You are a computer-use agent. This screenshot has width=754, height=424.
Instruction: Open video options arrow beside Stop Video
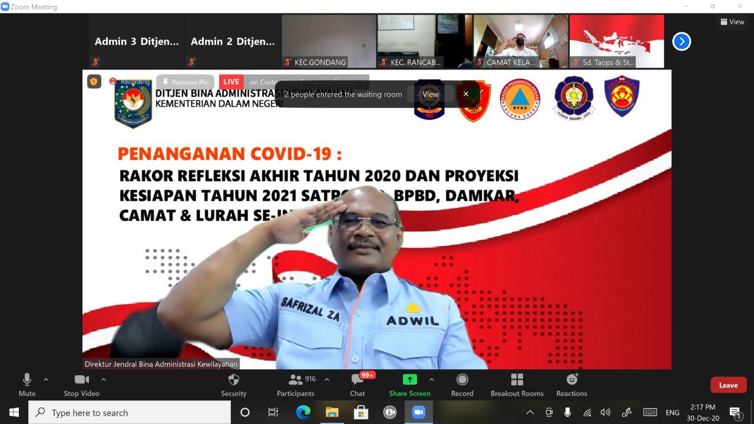[x=104, y=380]
